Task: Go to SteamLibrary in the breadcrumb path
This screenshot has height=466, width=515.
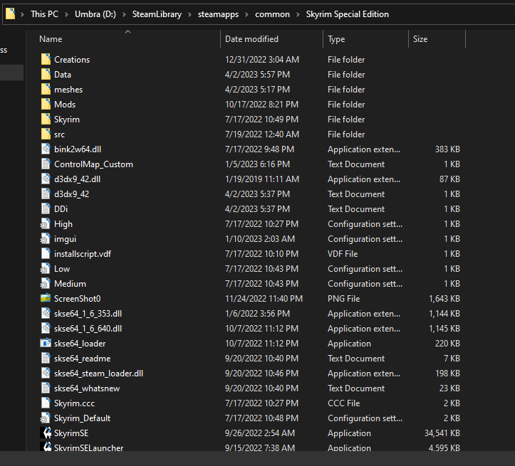Action: 157,14
